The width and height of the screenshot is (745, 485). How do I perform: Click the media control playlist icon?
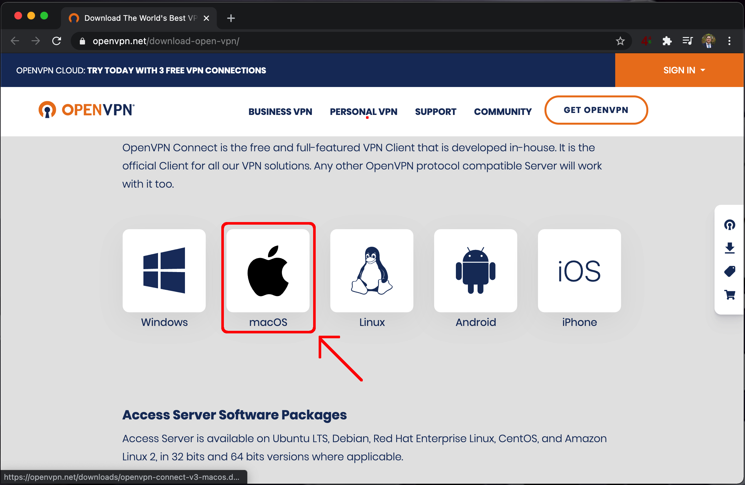(x=688, y=41)
